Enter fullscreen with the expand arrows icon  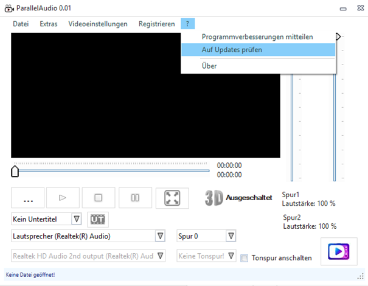pos(172,198)
